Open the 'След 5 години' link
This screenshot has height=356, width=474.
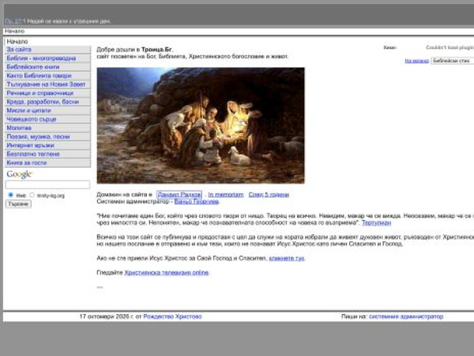(269, 195)
